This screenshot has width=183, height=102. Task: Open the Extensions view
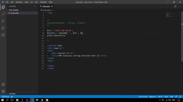click(x=3, y=35)
